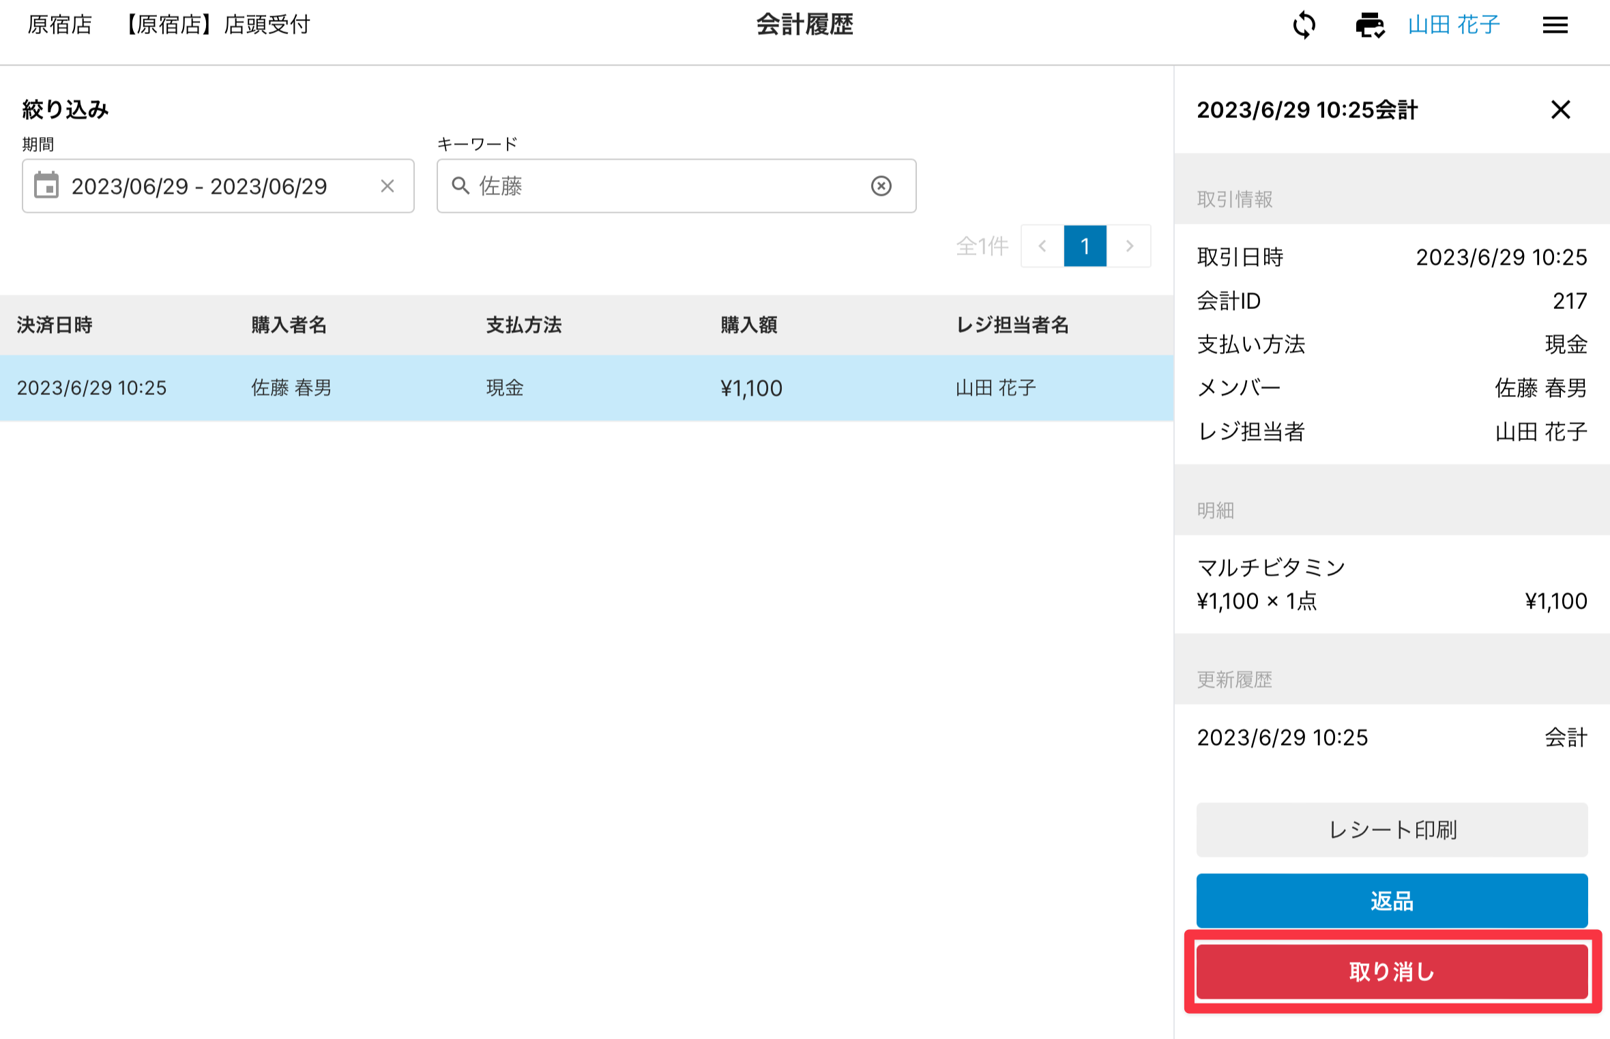Open the 期間 date range picker
This screenshot has height=1039, width=1610.
coord(205,186)
